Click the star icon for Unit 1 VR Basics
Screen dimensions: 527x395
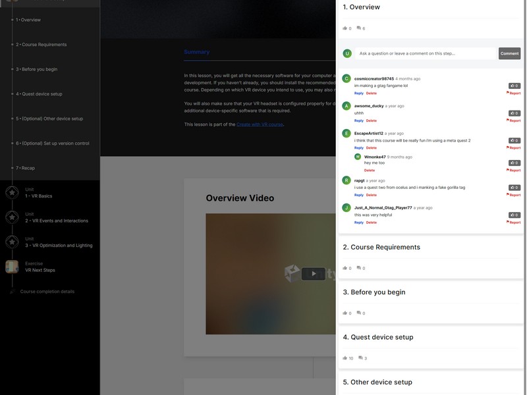point(12,192)
